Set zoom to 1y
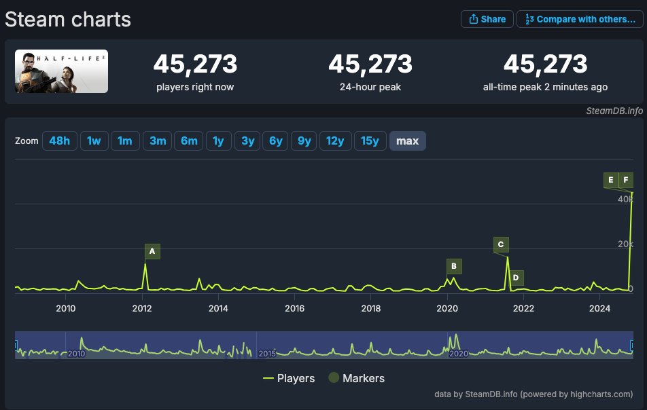 pos(218,141)
